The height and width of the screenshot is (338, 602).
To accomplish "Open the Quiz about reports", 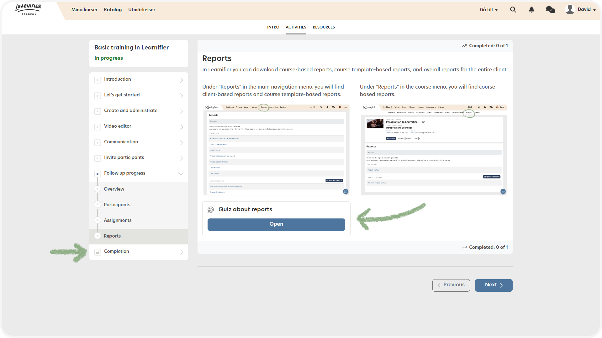I will click(x=276, y=224).
